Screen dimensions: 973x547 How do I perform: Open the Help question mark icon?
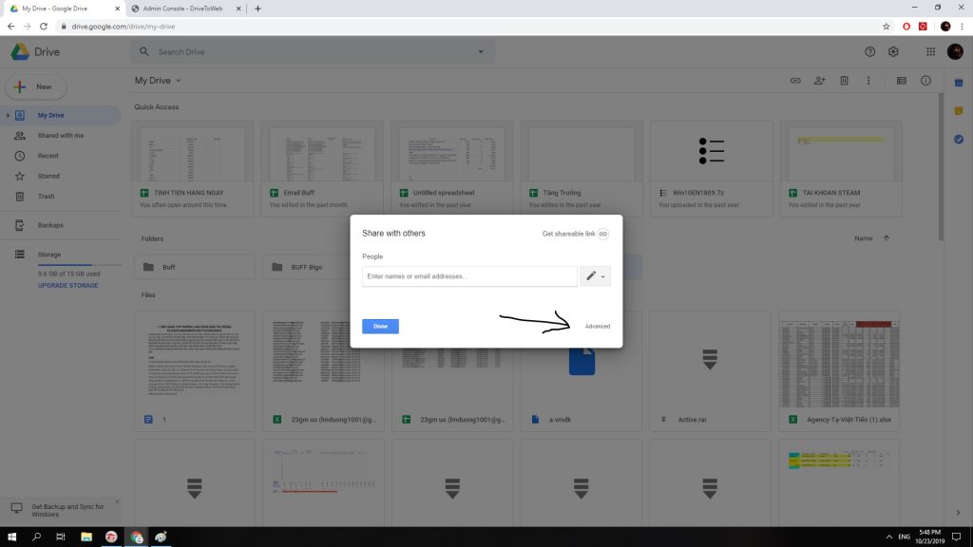tap(870, 52)
